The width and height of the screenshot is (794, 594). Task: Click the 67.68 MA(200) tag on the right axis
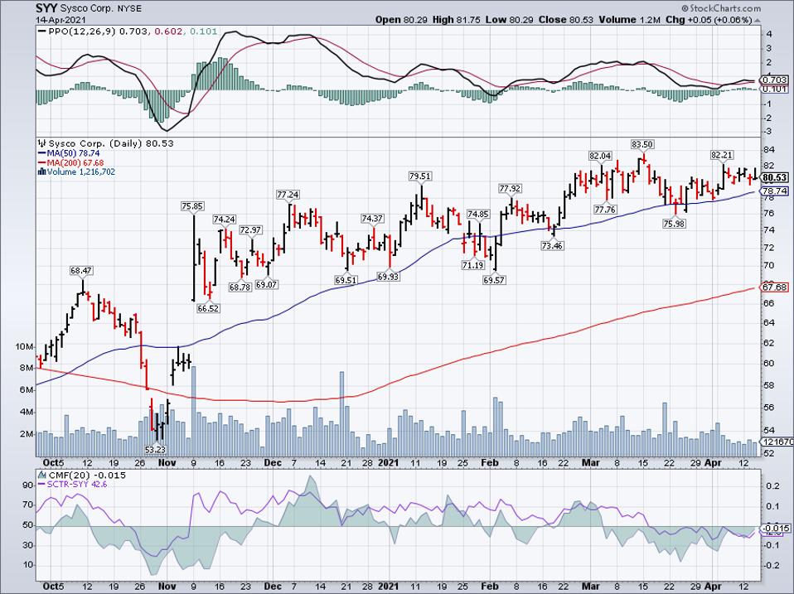pos(775,287)
